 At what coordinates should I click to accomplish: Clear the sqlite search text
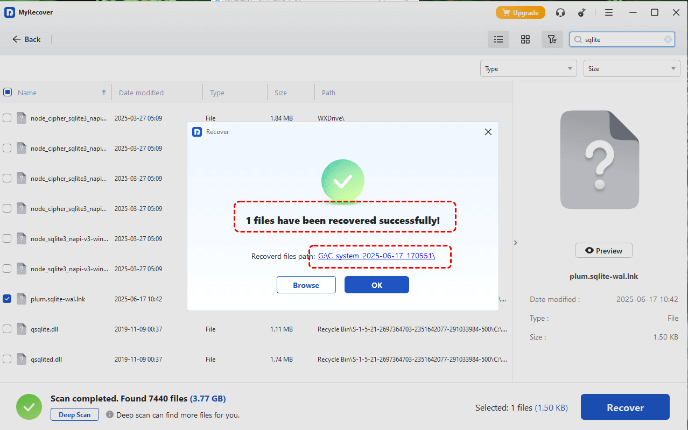(668, 39)
